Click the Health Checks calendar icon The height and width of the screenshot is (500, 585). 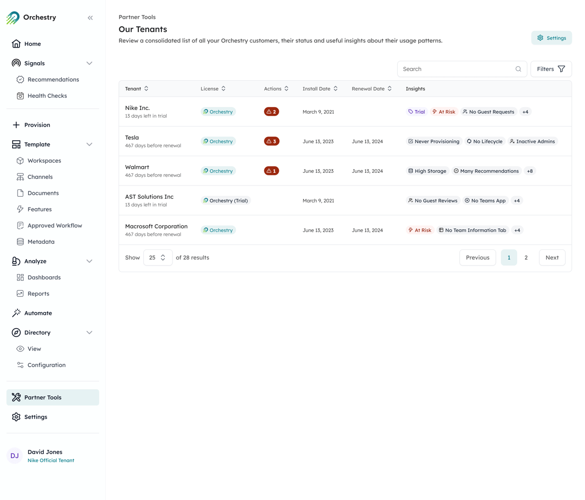click(20, 96)
